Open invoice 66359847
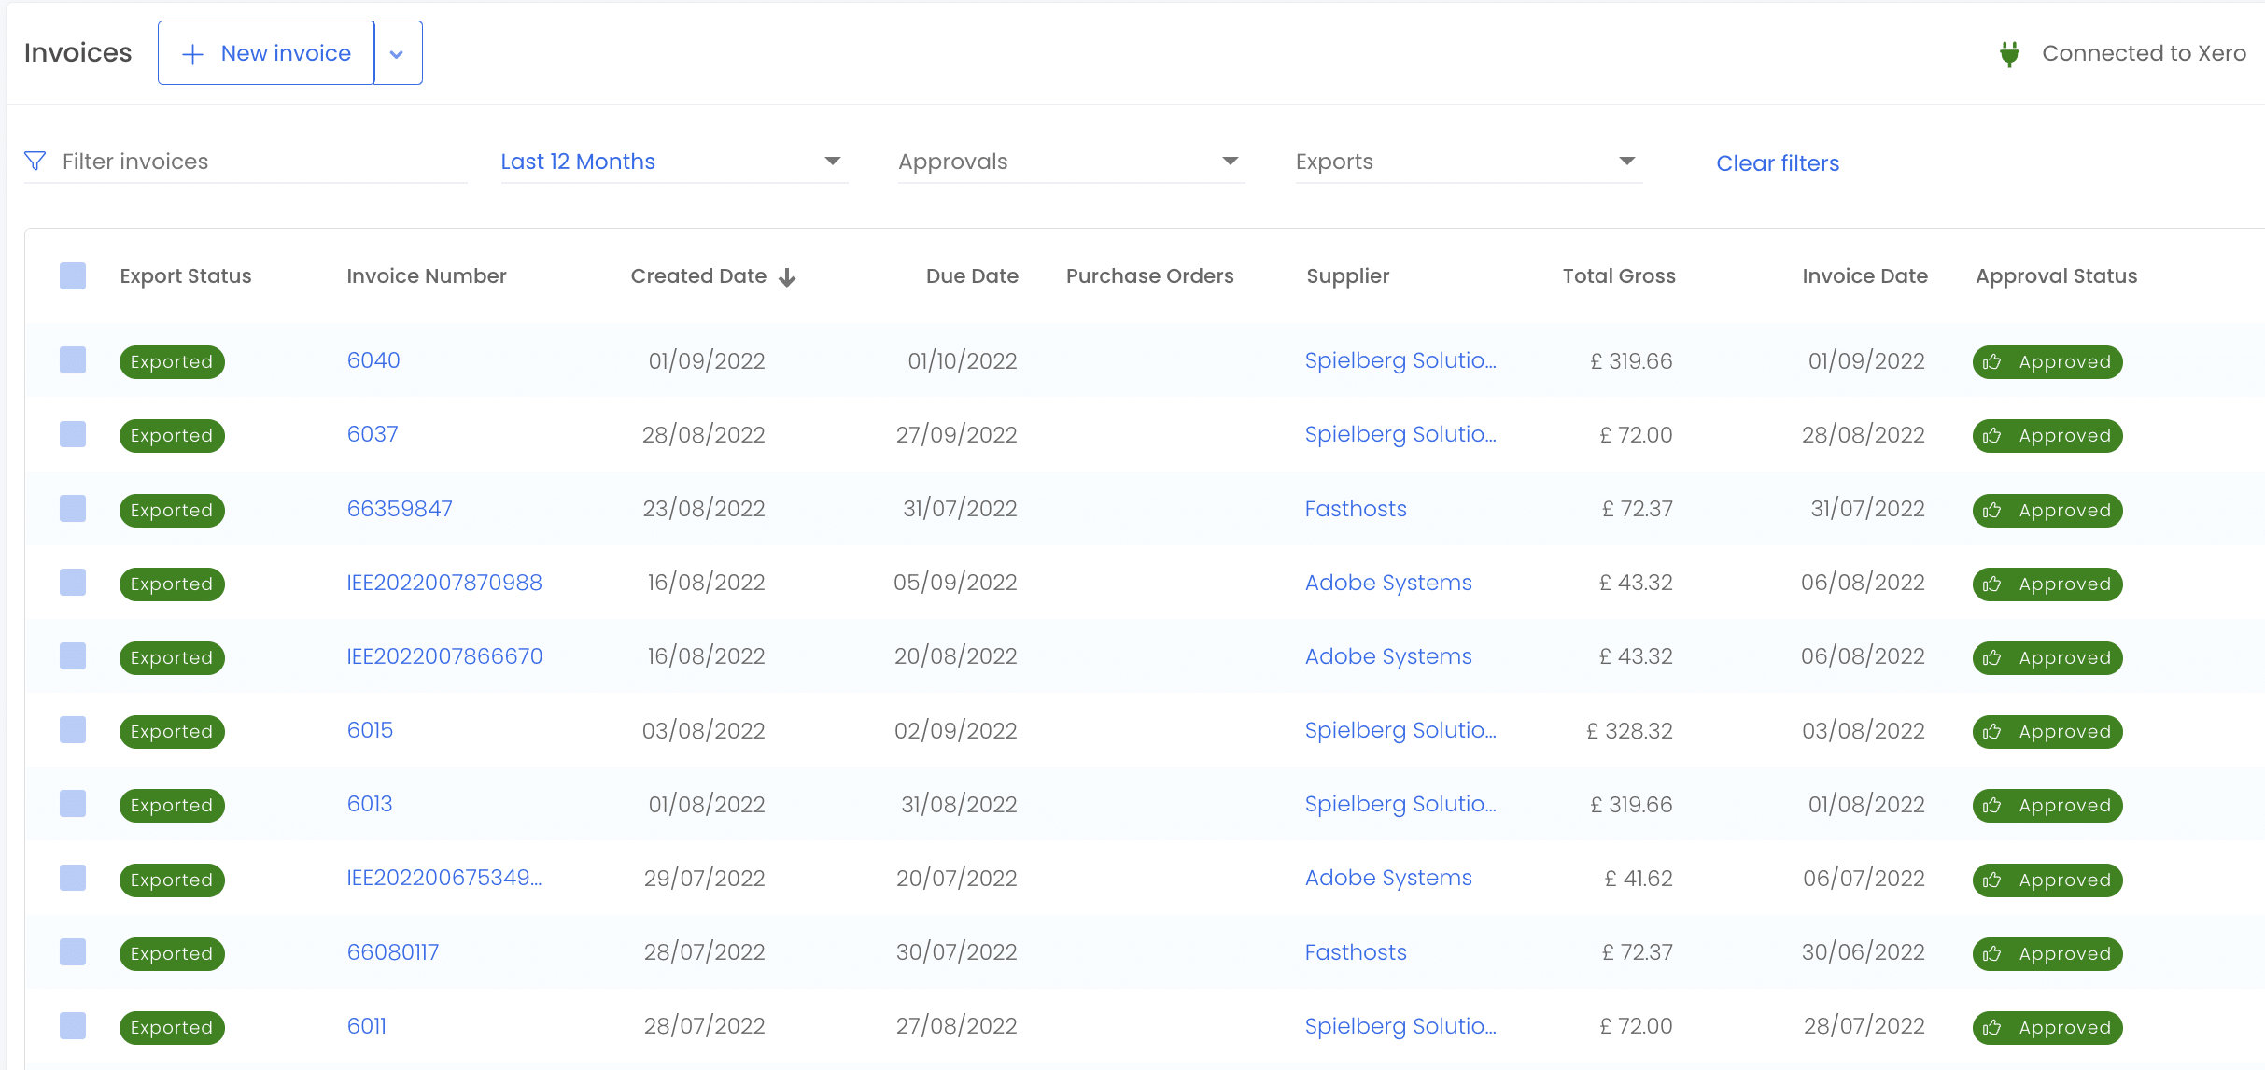The width and height of the screenshot is (2265, 1070). click(400, 509)
